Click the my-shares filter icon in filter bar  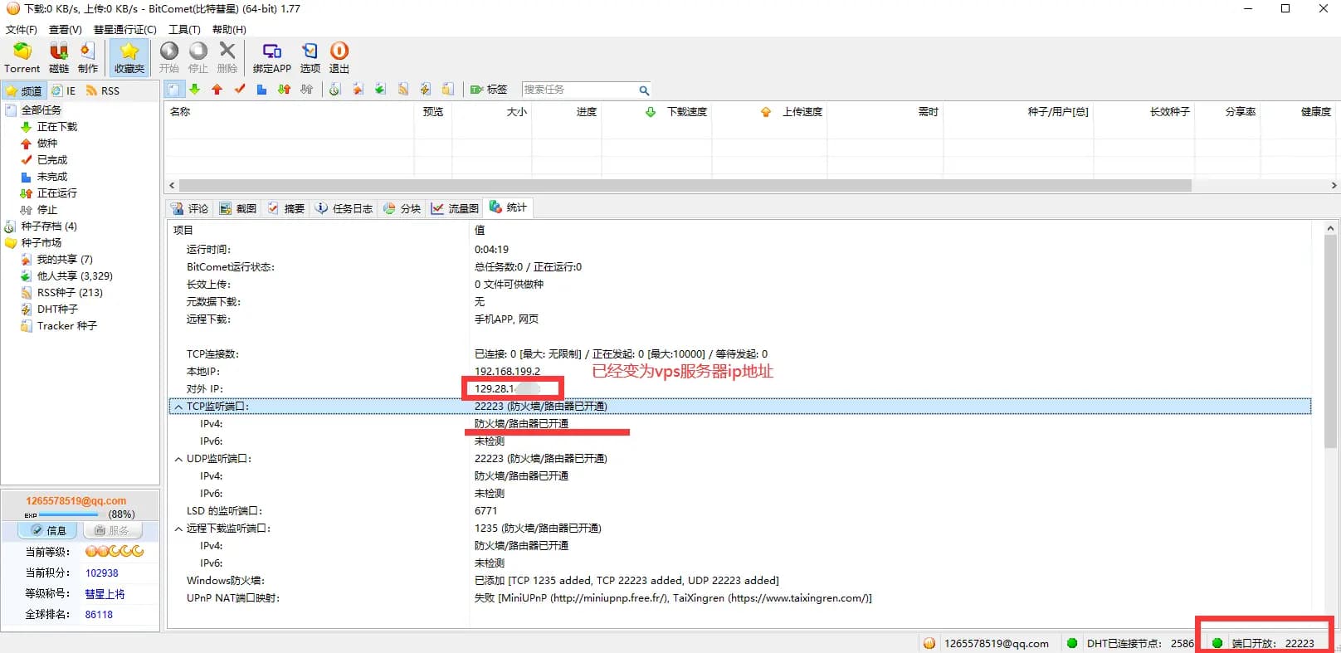coord(358,90)
